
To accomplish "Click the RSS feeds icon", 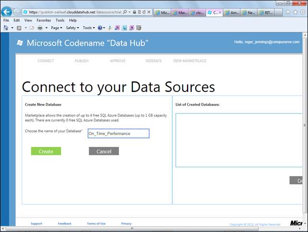I will tap(19, 28).
